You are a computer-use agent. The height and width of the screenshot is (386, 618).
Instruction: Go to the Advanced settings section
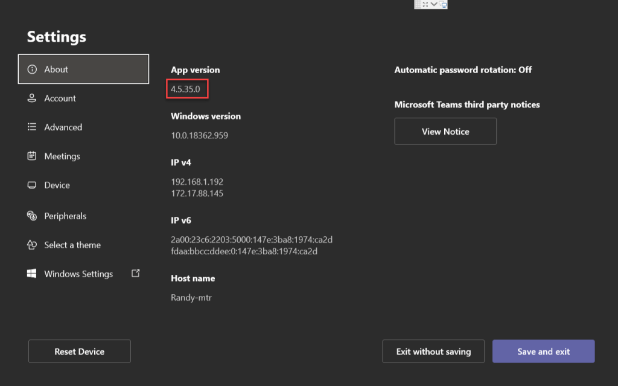click(x=63, y=127)
